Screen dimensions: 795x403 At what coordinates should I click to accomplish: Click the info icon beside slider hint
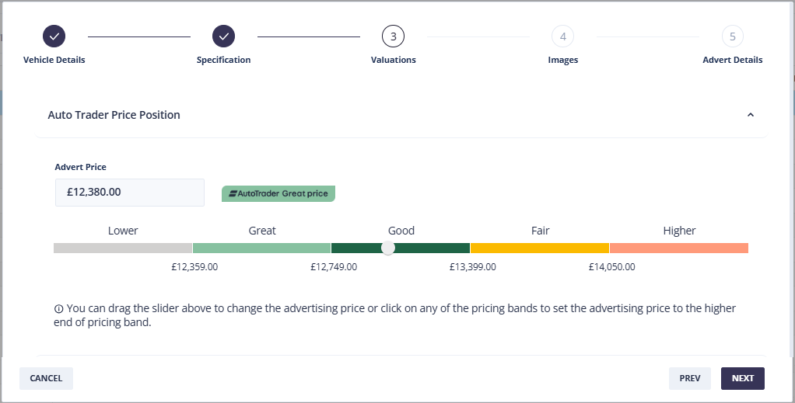tap(58, 309)
